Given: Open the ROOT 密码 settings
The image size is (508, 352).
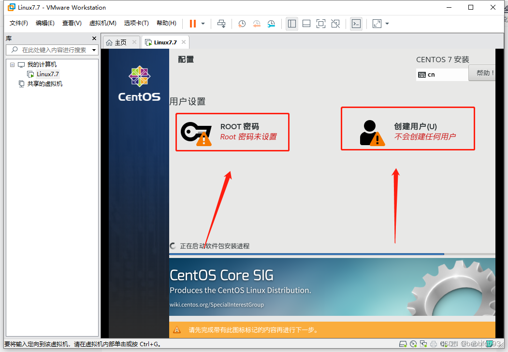Looking at the screenshot, I should pyautogui.click(x=232, y=132).
